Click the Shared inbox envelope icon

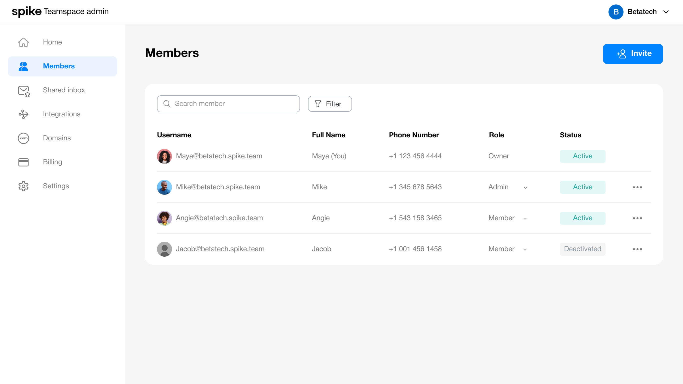pyautogui.click(x=23, y=91)
